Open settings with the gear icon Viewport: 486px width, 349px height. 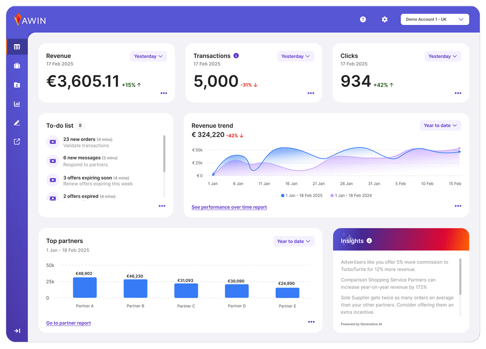point(385,20)
